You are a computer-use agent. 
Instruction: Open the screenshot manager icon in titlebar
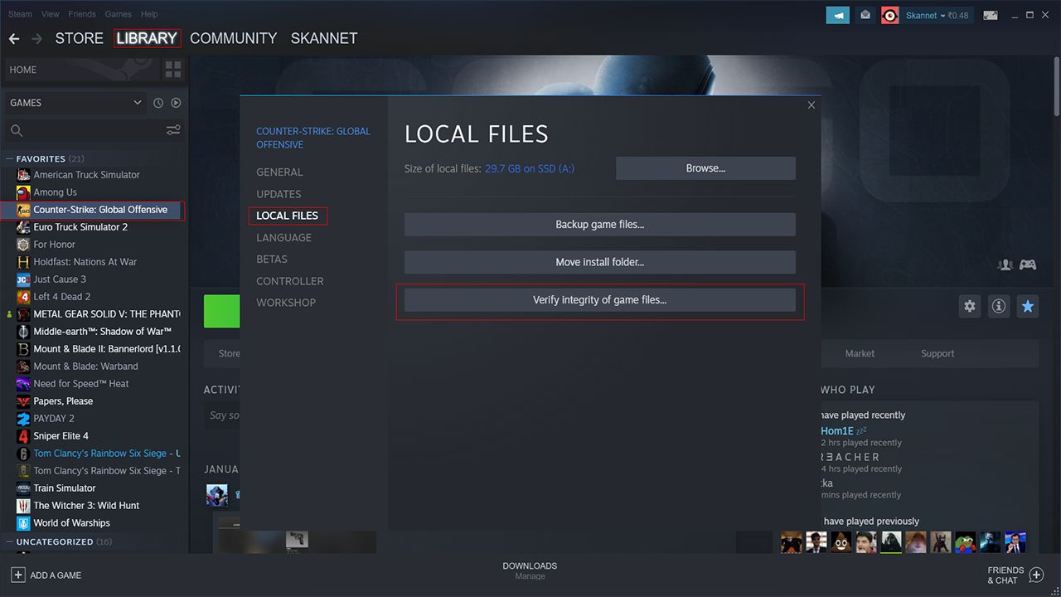point(990,15)
